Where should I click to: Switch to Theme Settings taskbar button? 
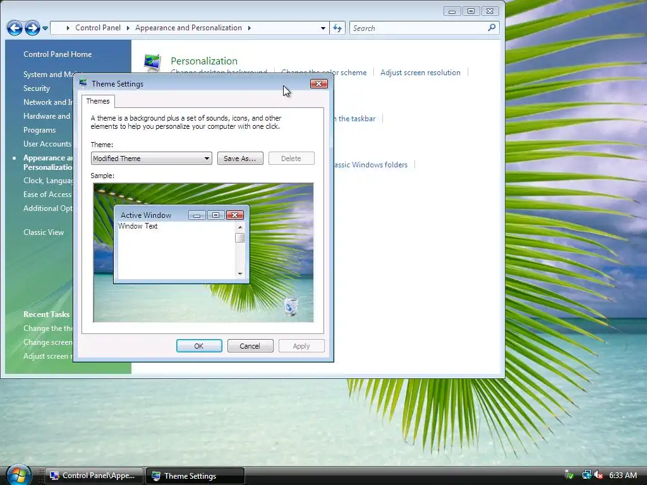point(195,476)
